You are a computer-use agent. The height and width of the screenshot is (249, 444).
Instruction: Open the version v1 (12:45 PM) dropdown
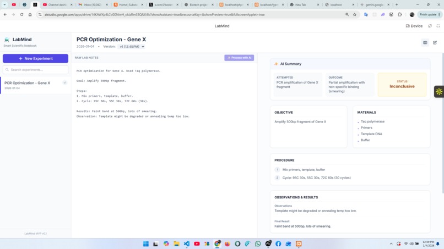pos(132,47)
